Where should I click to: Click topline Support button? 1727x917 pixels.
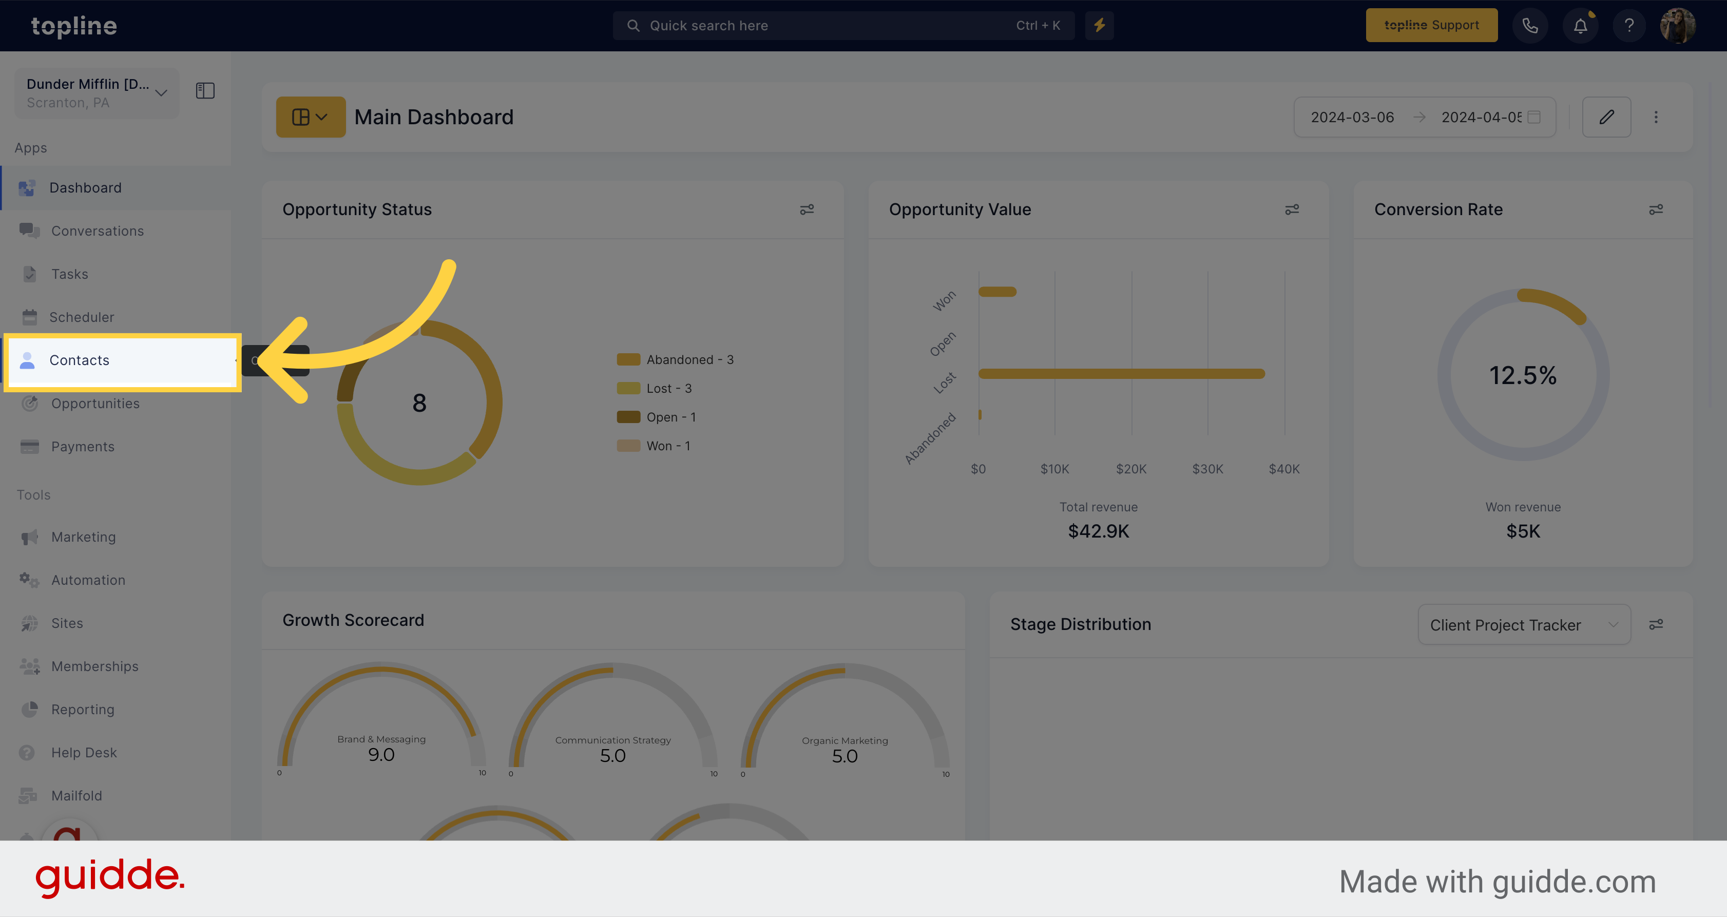click(x=1432, y=25)
